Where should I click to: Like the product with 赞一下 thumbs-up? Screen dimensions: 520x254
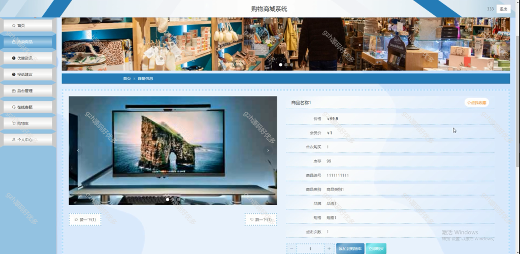coord(85,219)
